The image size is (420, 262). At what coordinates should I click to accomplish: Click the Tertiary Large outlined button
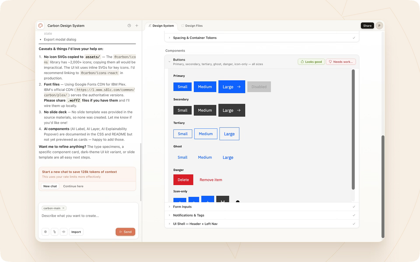pyautogui.click(x=229, y=134)
